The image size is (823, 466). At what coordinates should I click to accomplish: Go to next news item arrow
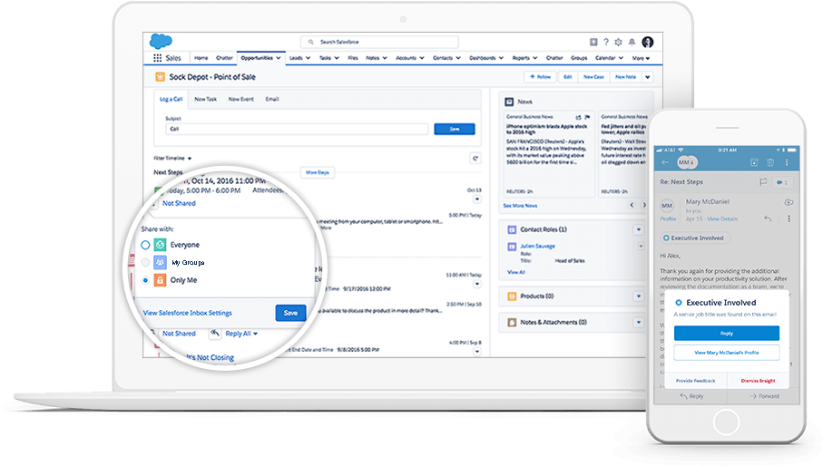point(644,205)
